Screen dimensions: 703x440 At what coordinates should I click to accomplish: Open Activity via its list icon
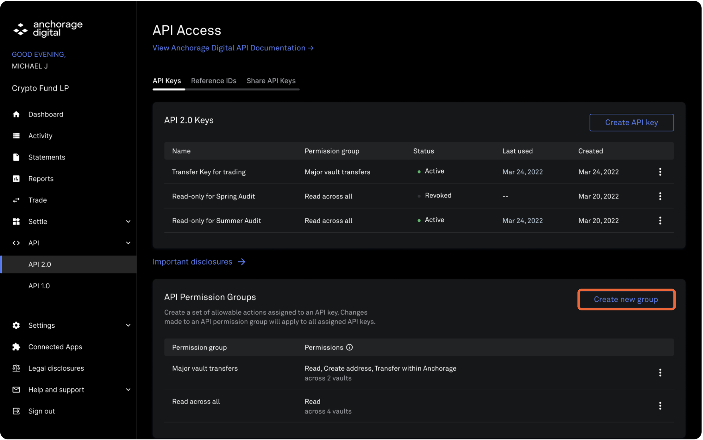pos(16,135)
